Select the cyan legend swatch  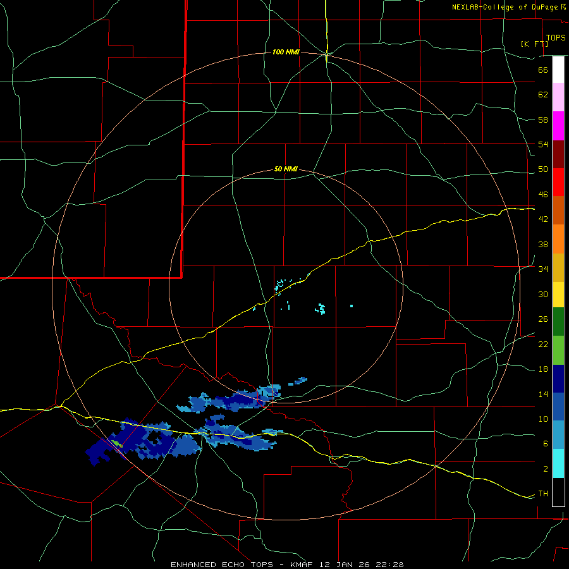point(558,464)
